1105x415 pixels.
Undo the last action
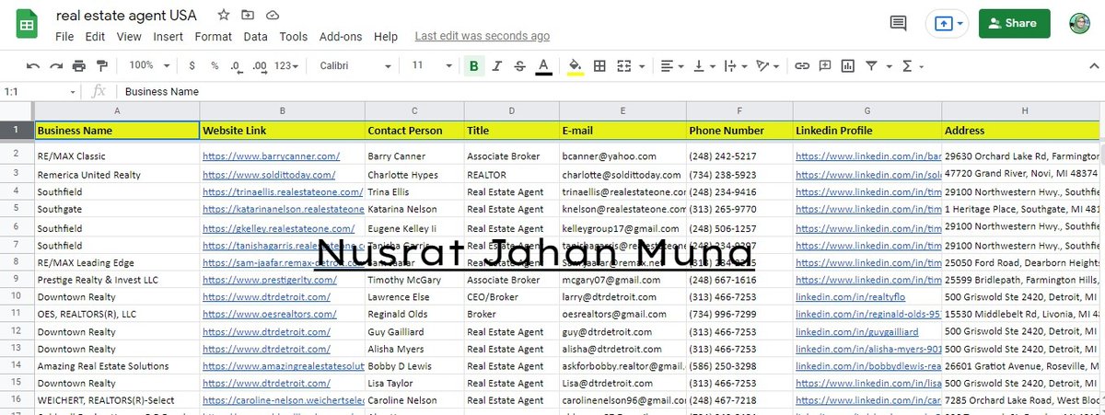tap(34, 66)
